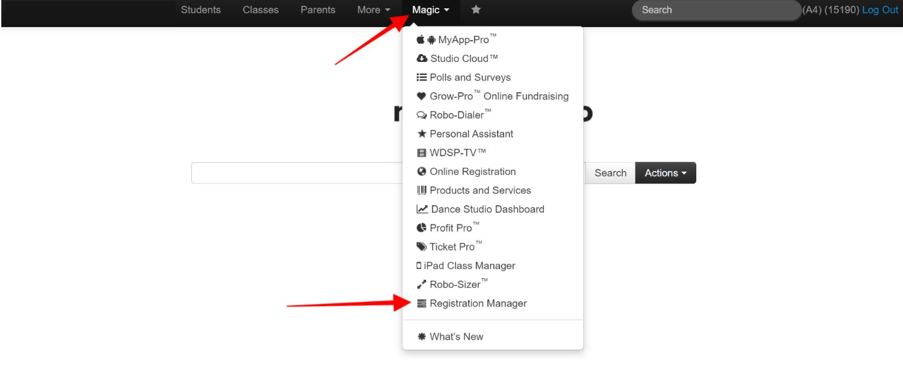Choose WDSP-TV from the list
The width and height of the screenshot is (903, 377).
coord(493,153)
